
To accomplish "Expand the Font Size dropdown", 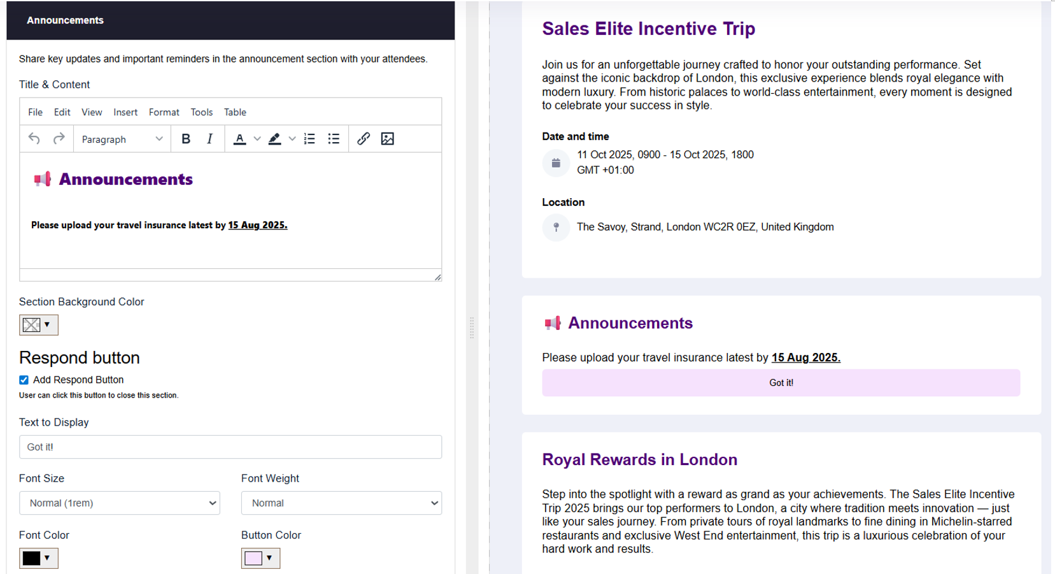I will pos(120,503).
